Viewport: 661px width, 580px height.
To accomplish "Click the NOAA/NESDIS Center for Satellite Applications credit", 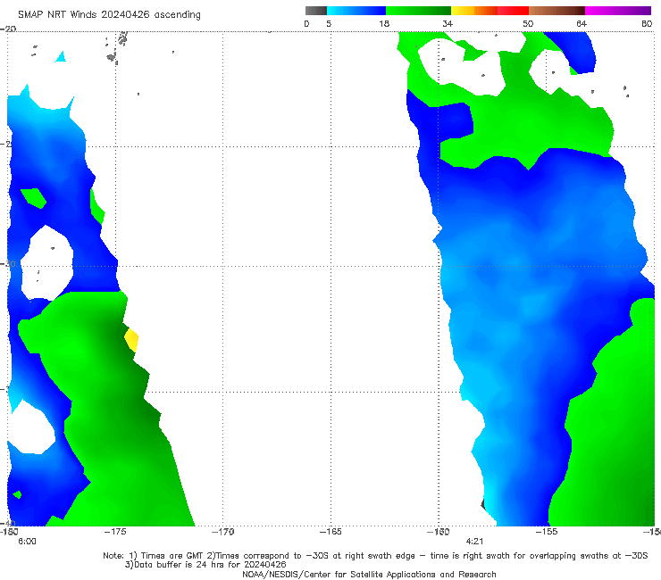I will [x=369, y=575].
